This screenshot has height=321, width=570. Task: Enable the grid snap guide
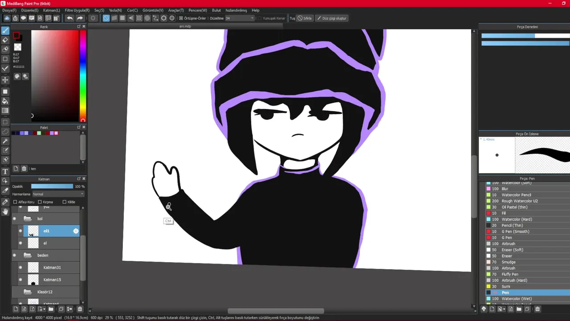coord(122,18)
